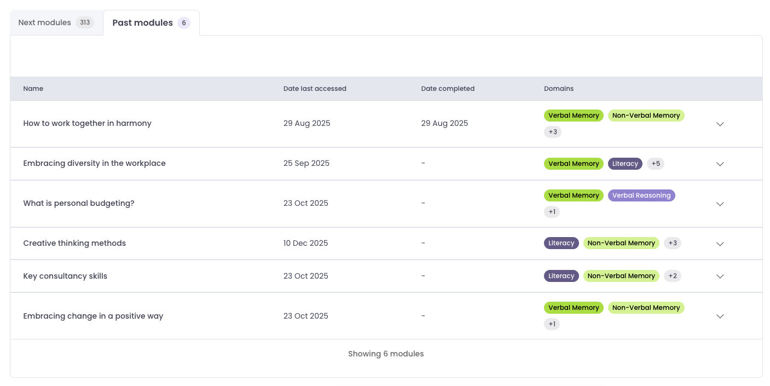Click the Name column header

coord(33,89)
